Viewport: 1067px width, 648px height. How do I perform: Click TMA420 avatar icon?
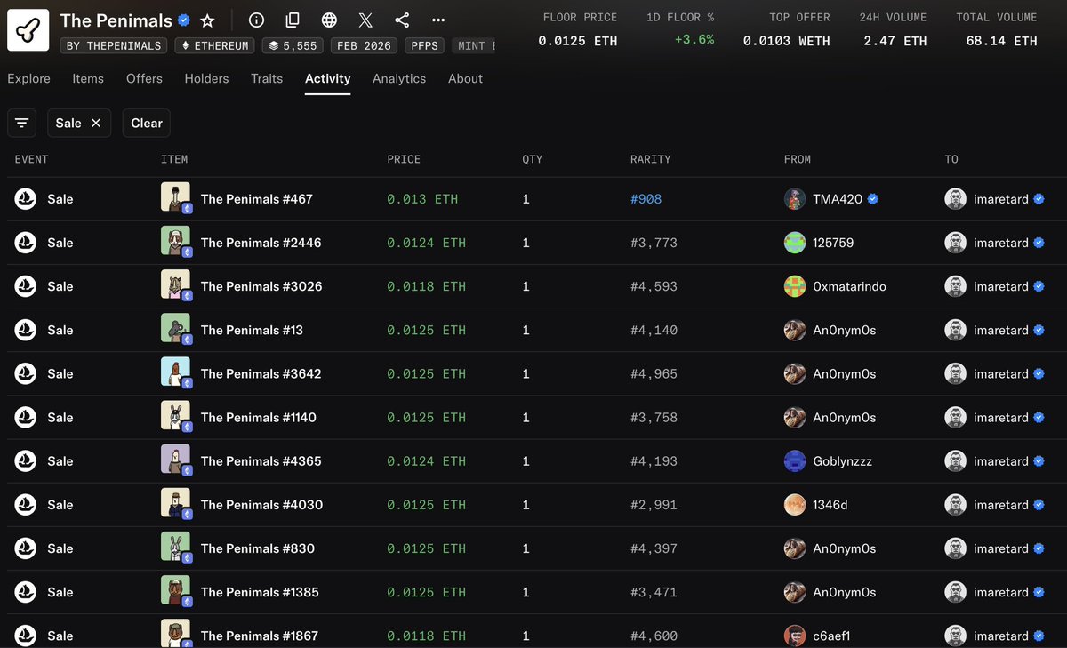pyautogui.click(x=795, y=199)
